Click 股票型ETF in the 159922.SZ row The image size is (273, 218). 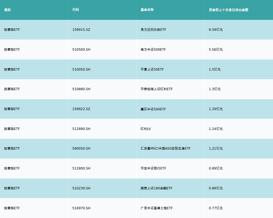coord(12,109)
